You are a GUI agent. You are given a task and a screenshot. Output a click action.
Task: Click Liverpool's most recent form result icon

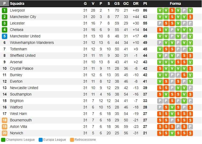190,10
